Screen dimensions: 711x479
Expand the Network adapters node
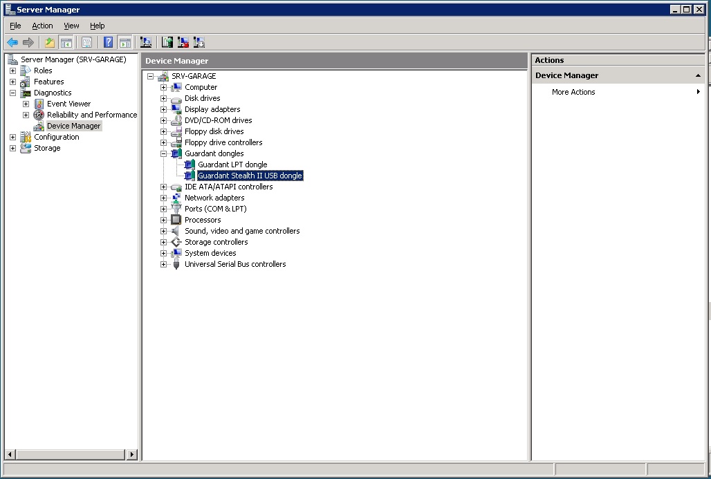tap(163, 198)
